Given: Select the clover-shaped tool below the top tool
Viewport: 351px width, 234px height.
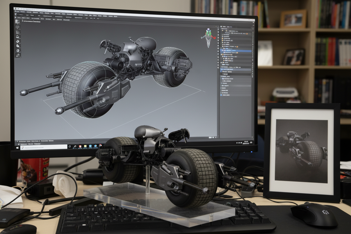Looking at the screenshot, I should [17, 27].
